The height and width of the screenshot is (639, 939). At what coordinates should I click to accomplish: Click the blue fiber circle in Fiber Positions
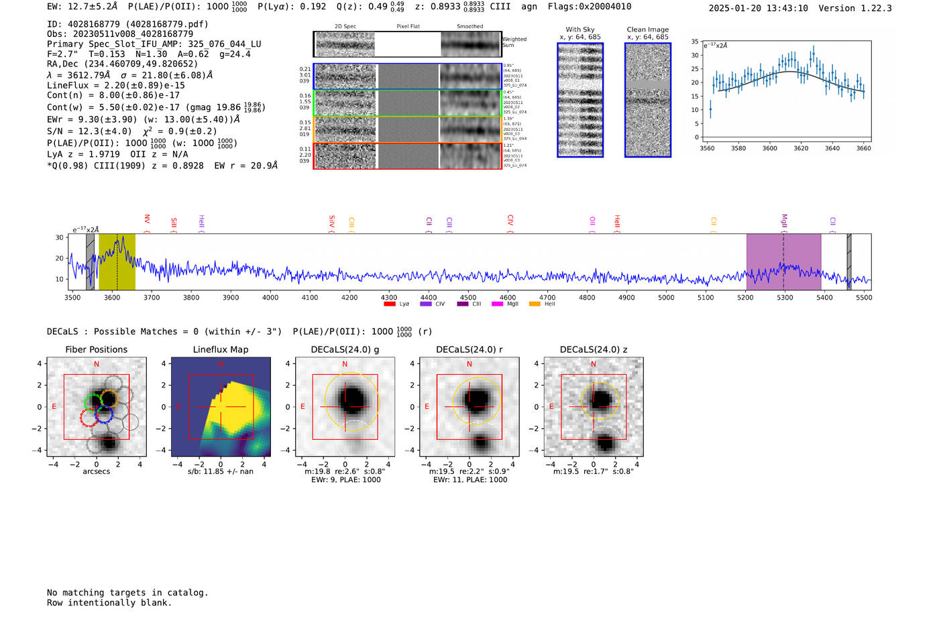click(103, 414)
